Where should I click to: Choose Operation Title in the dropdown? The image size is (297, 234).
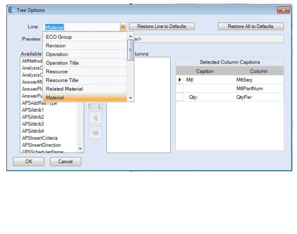(85, 63)
